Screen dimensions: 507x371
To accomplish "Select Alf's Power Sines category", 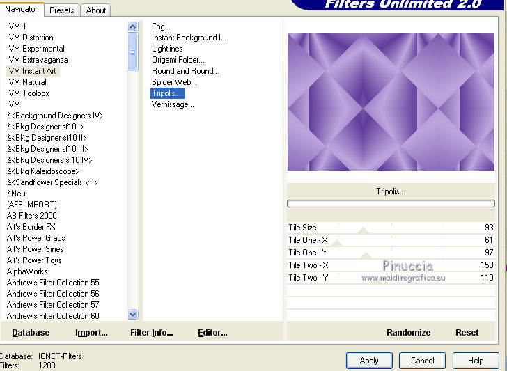I will click(x=36, y=249).
